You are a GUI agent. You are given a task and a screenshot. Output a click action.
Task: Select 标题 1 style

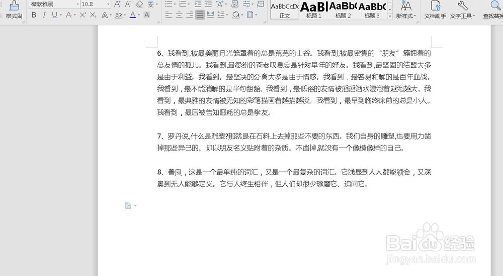(x=314, y=10)
